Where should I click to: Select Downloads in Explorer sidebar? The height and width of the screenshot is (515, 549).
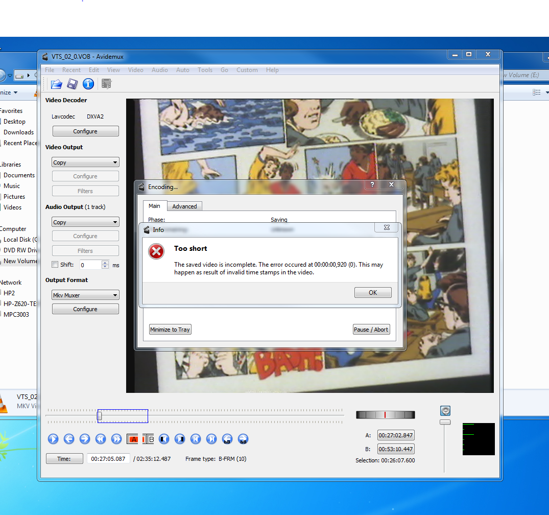[18, 132]
